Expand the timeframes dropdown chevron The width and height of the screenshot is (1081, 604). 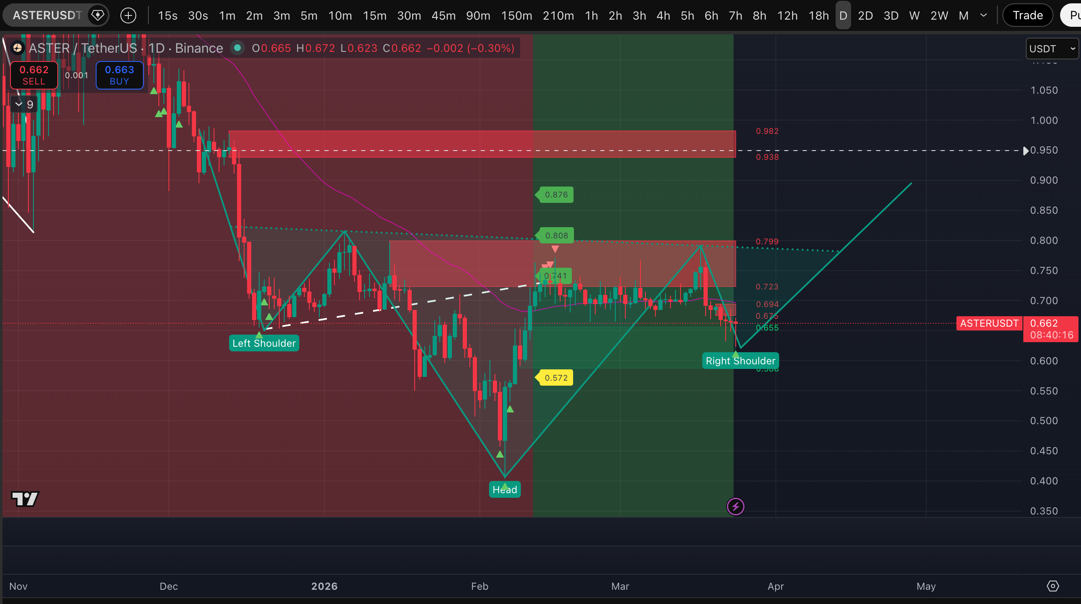coord(983,15)
